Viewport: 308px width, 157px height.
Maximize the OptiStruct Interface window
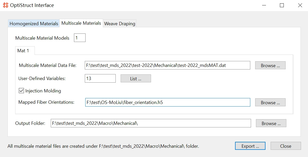pos(282,5)
